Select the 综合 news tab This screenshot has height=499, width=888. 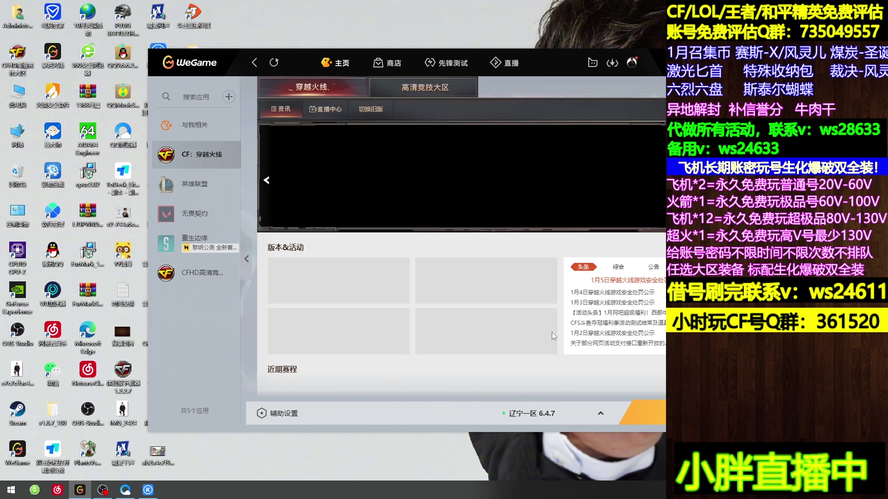(618, 267)
